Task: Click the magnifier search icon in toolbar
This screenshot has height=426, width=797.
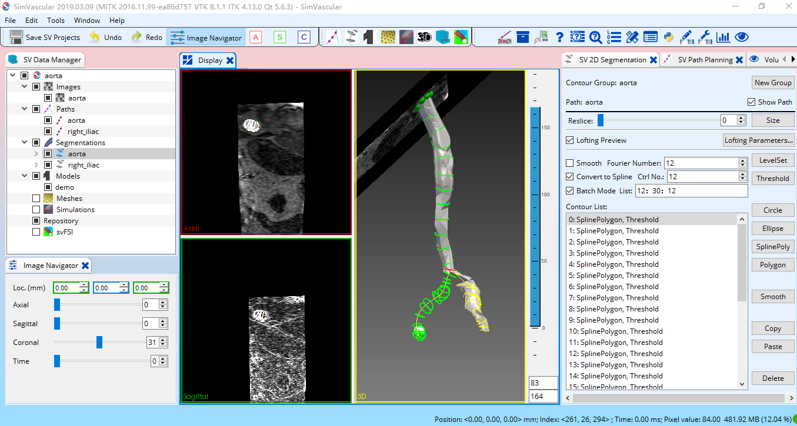Action: [595, 37]
